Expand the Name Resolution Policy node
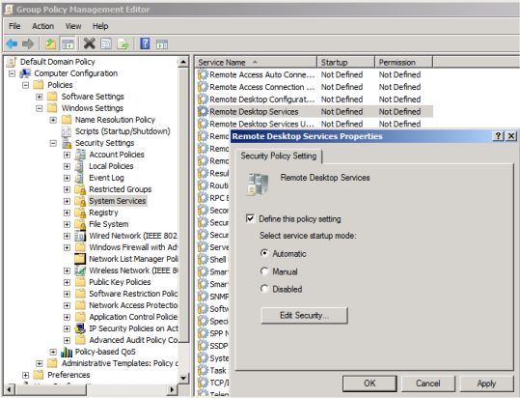This screenshot has width=520, height=398. tap(53, 120)
